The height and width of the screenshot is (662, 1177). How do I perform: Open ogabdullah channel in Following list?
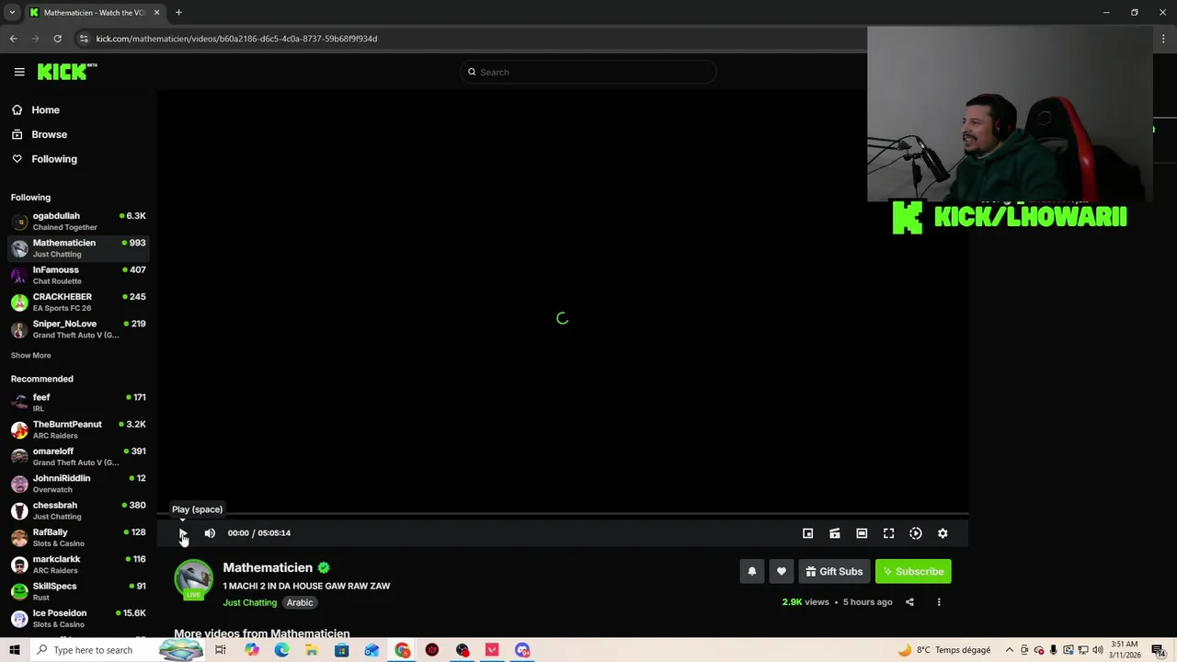click(78, 221)
